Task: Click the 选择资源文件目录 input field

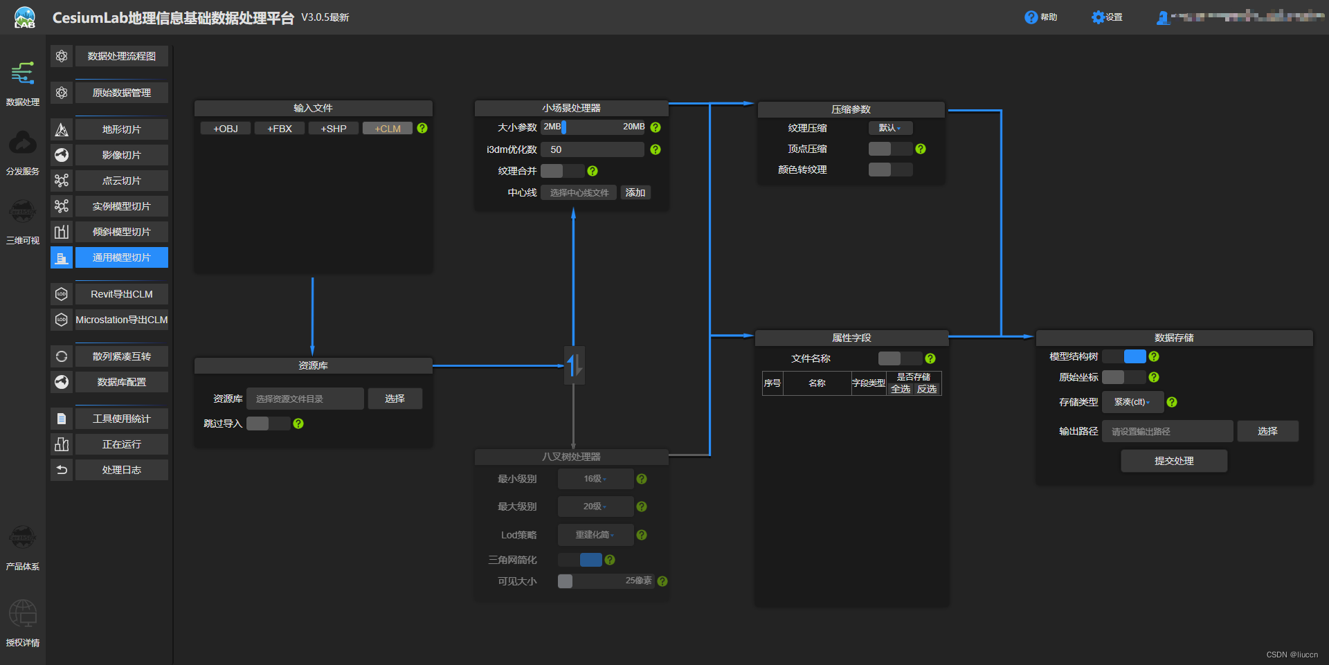Action: click(x=305, y=399)
